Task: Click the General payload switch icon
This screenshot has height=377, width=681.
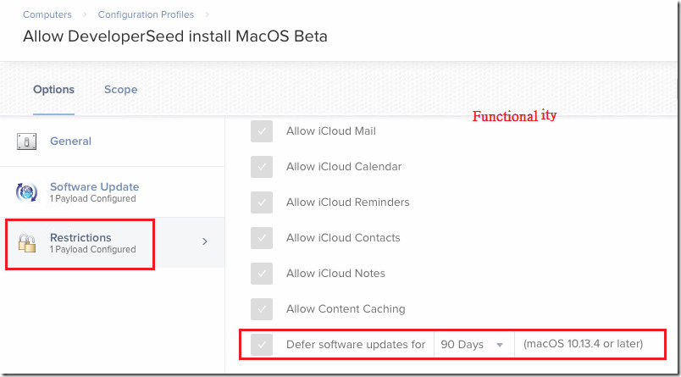Action: click(x=26, y=141)
